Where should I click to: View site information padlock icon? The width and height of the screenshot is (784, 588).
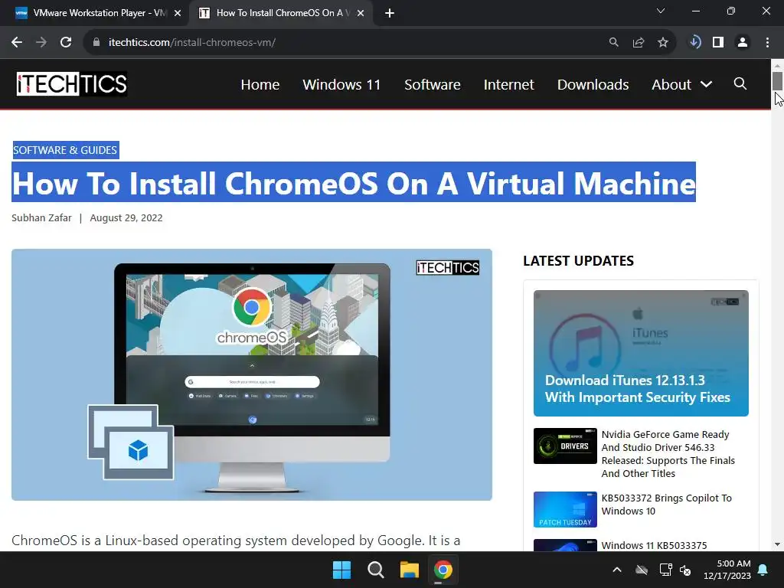pyautogui.click(x=96, y=43)
